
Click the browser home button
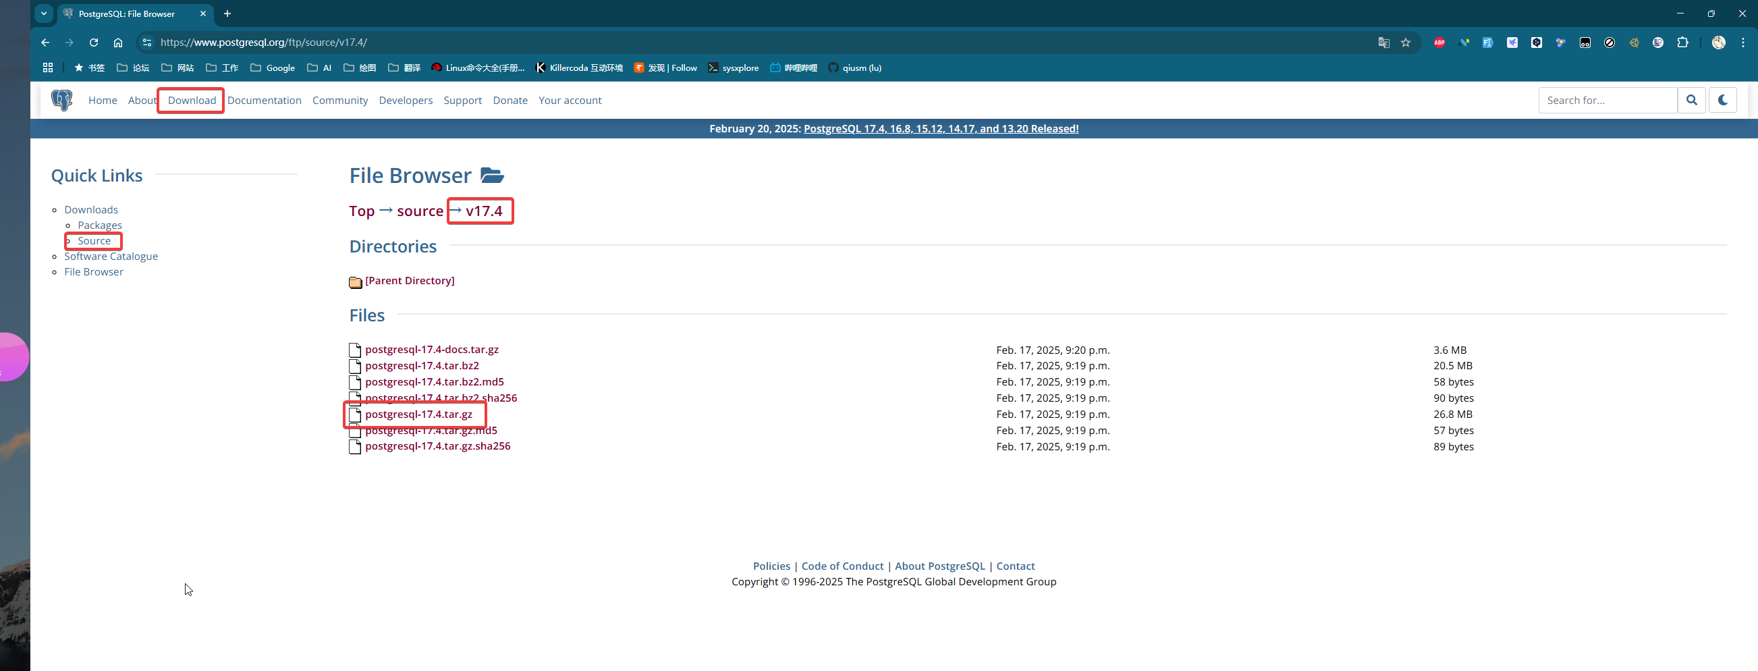(x=118, y=43)
